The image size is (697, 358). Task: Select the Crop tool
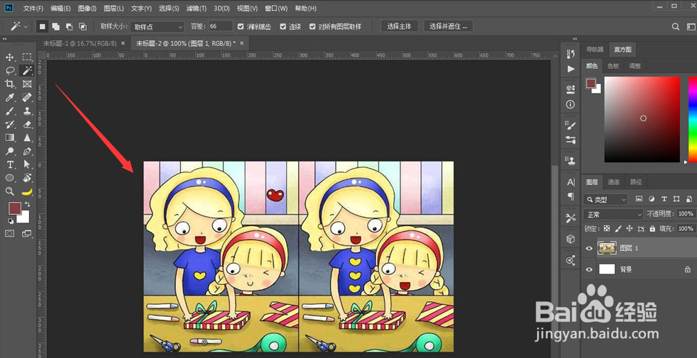(x=10, y=84)
